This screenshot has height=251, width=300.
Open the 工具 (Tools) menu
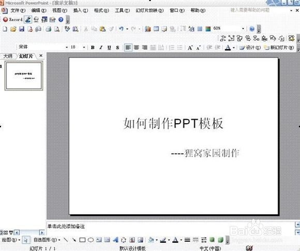(x=122, y=10)
